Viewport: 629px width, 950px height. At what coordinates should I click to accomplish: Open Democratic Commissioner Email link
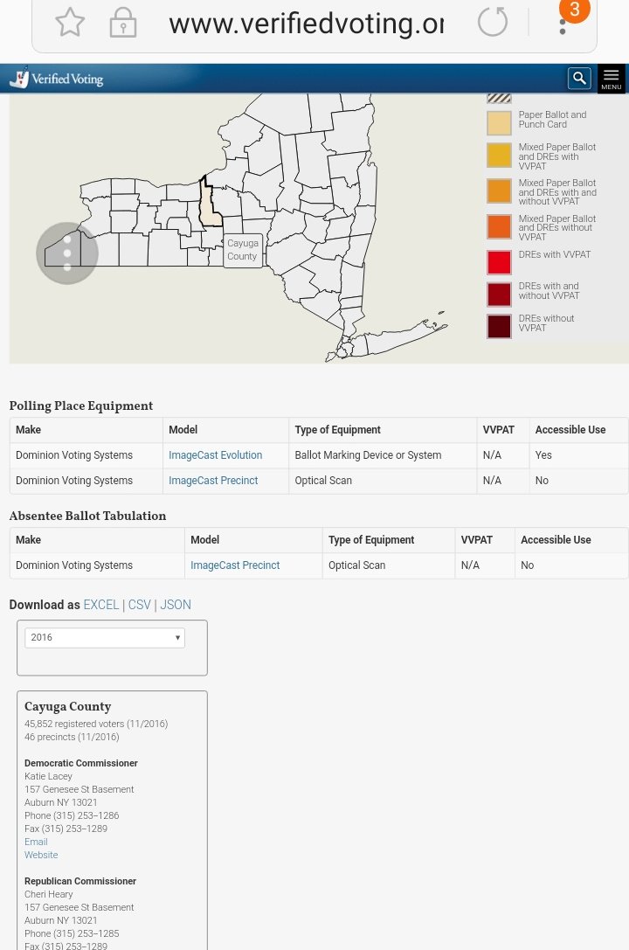pos(36,842)
